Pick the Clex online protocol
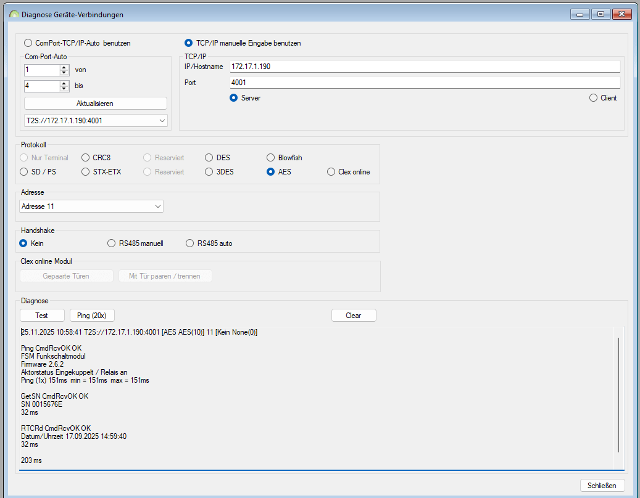The width and height of the screenshot is (640, 498). point(331,172)
